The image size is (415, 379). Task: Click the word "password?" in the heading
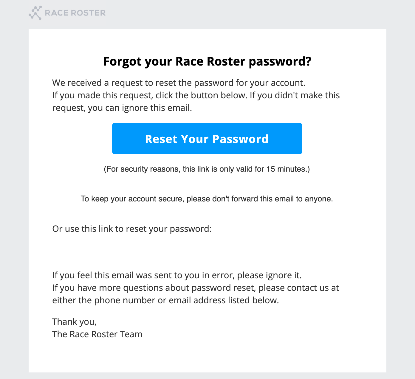pyautogui.click(x=280, y=61)
